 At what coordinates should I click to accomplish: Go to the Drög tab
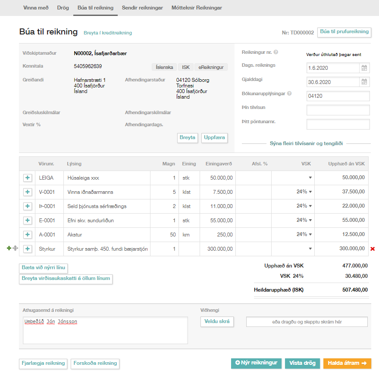63,8
